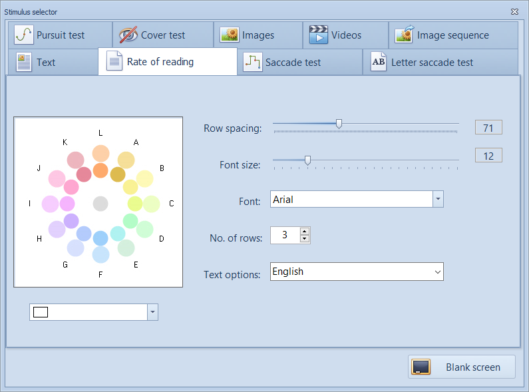Click the Text document icon

[24, 63]
